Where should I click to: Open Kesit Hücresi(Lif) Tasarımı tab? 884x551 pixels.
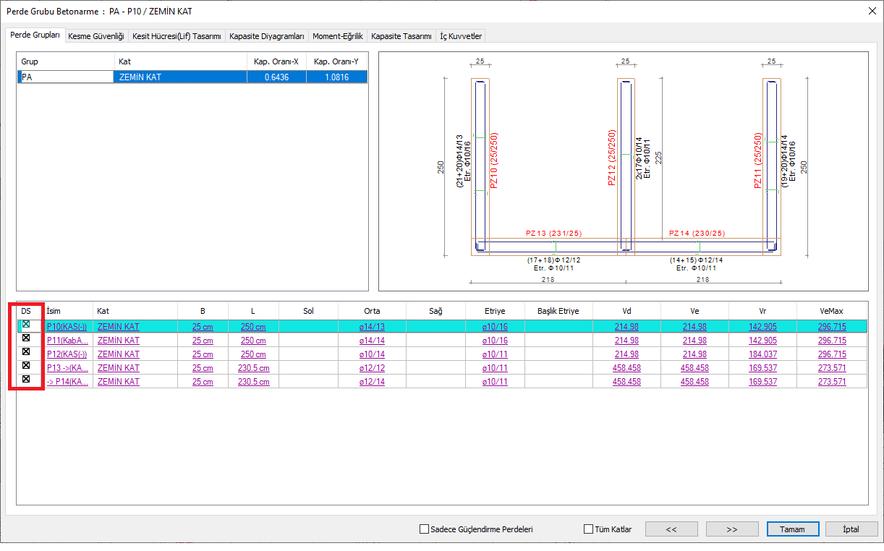tap(177, 36)
